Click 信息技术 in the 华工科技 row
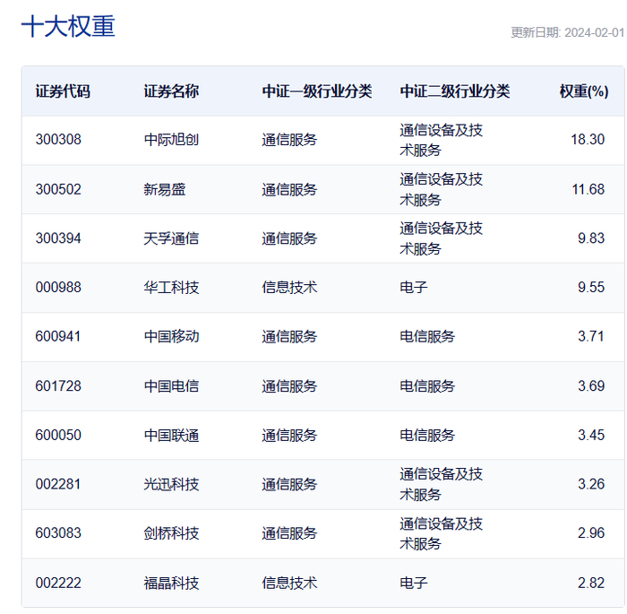627x614 pixels. 289,288
